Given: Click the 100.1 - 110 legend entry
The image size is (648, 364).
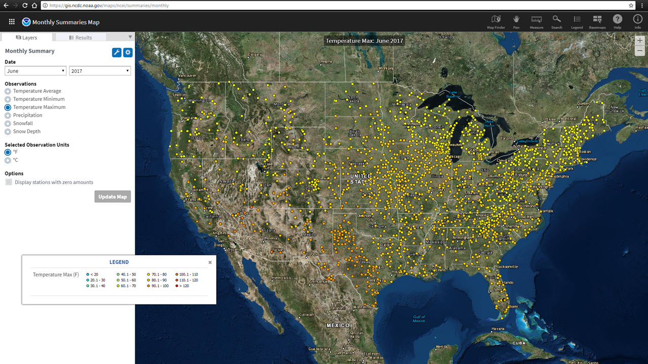Looking at the screenshot, I should [186, 274].
